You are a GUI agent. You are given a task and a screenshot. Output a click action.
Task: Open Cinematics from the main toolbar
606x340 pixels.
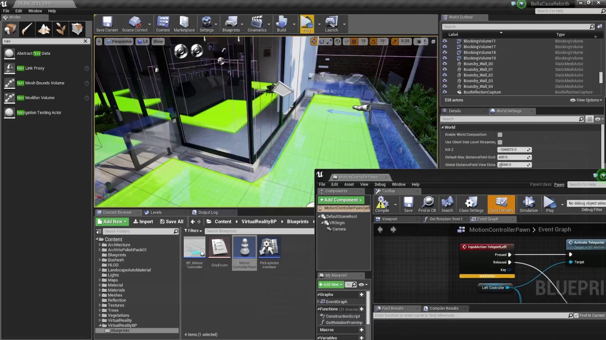click(x=257, y=24)
